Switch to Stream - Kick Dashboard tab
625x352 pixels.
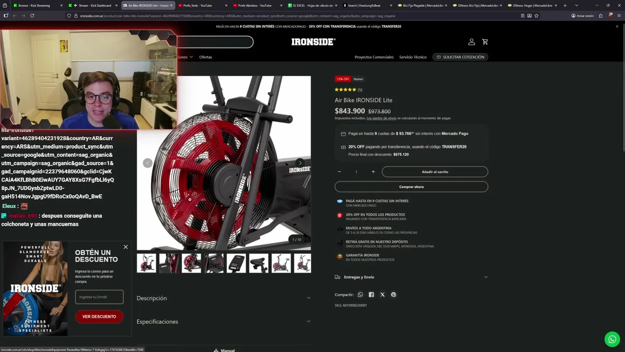tap(92, 5)
